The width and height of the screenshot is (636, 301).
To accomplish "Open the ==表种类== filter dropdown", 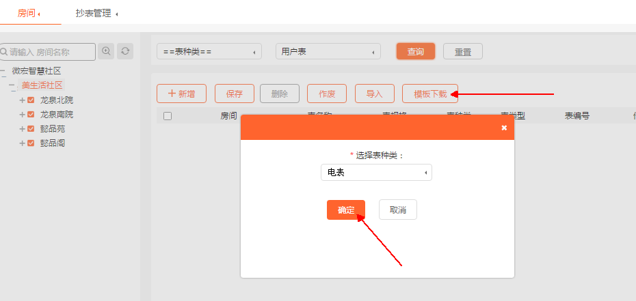I will coord(209,52).
